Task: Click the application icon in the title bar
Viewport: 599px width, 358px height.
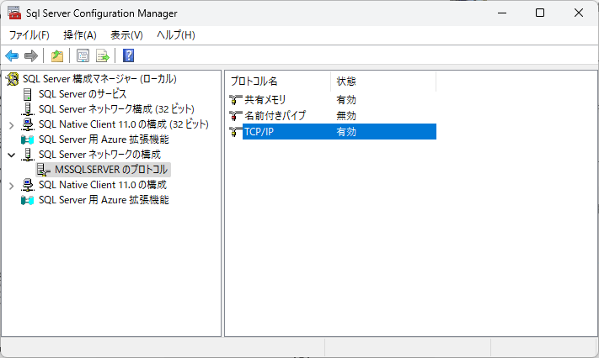Action: point(14,13)
